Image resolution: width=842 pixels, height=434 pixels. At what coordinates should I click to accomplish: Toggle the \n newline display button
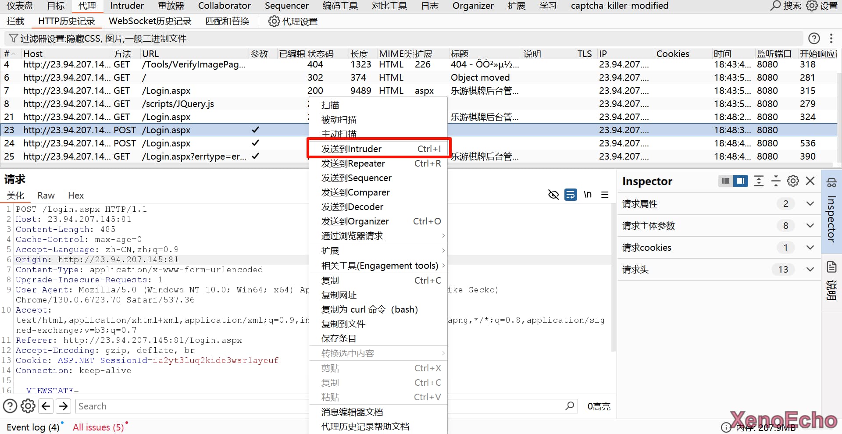[x=588, y=195]
